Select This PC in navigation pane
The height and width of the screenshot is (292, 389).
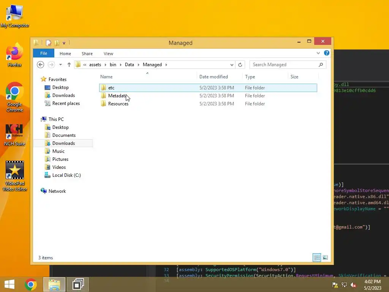(x=56, y=119)
